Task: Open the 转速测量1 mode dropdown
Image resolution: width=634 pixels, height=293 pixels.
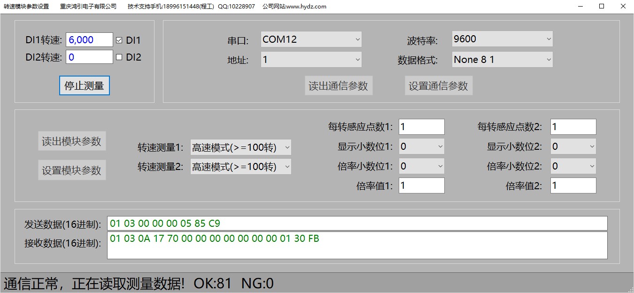Action: click(x=240, y=147)
